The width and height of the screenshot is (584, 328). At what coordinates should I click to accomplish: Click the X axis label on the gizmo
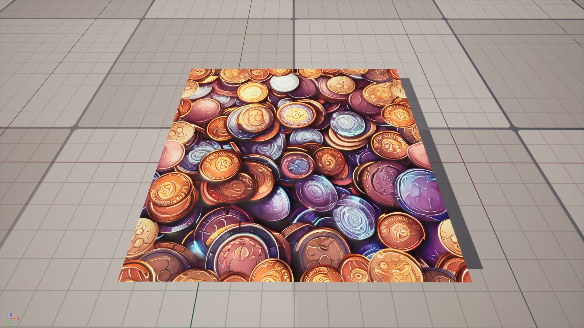(18, 319)
